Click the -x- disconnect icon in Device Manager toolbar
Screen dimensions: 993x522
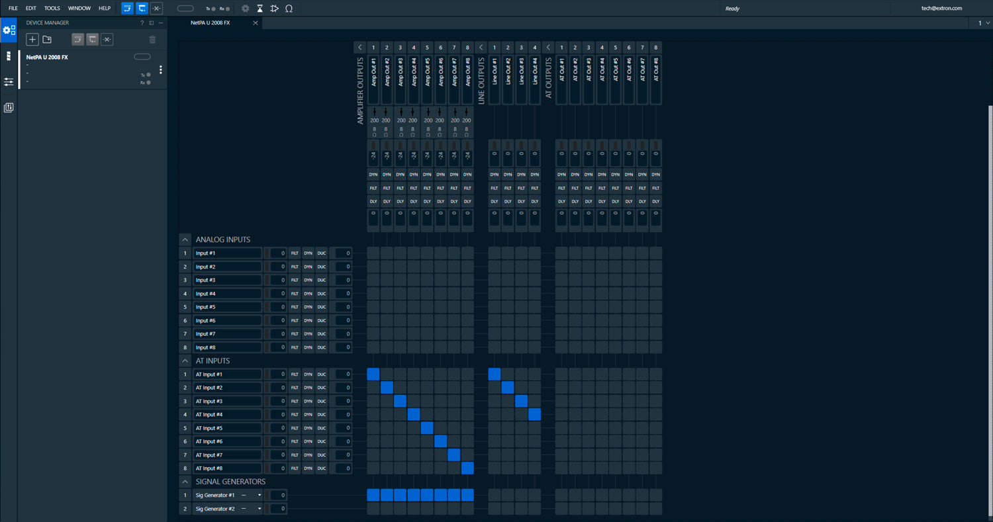[x=107, y=40]
